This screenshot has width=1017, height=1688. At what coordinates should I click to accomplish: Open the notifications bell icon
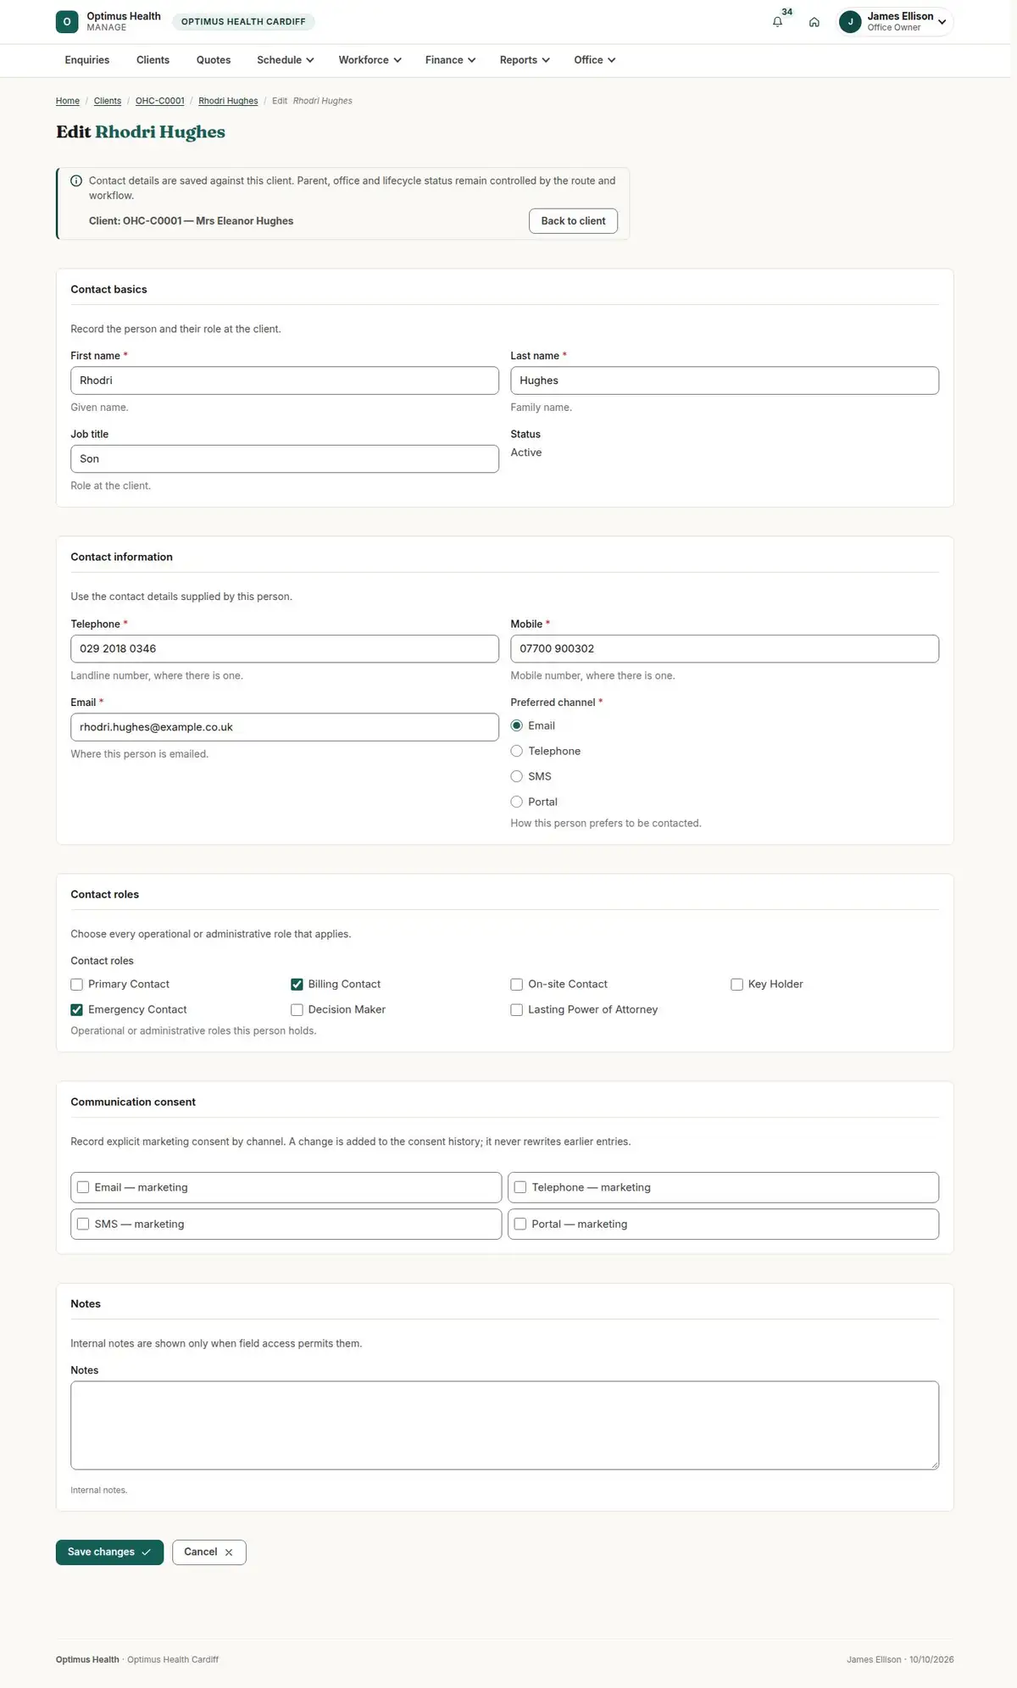777,22
